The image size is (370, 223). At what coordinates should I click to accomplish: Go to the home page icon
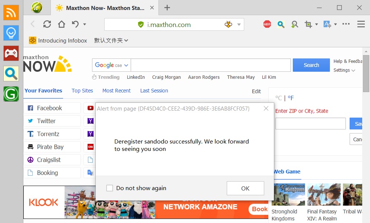pyautogui.click(x=62, y=24)
